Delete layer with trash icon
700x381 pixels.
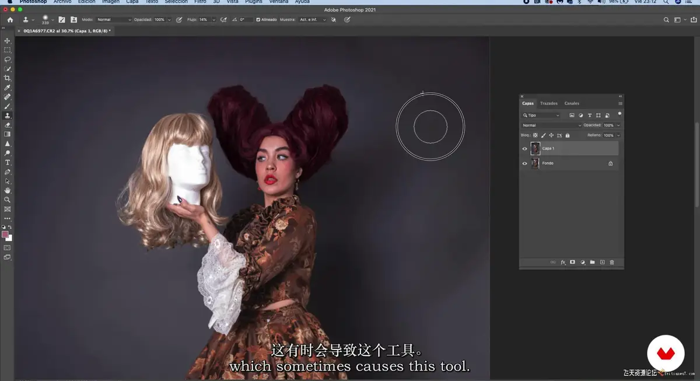pos(612,263)
